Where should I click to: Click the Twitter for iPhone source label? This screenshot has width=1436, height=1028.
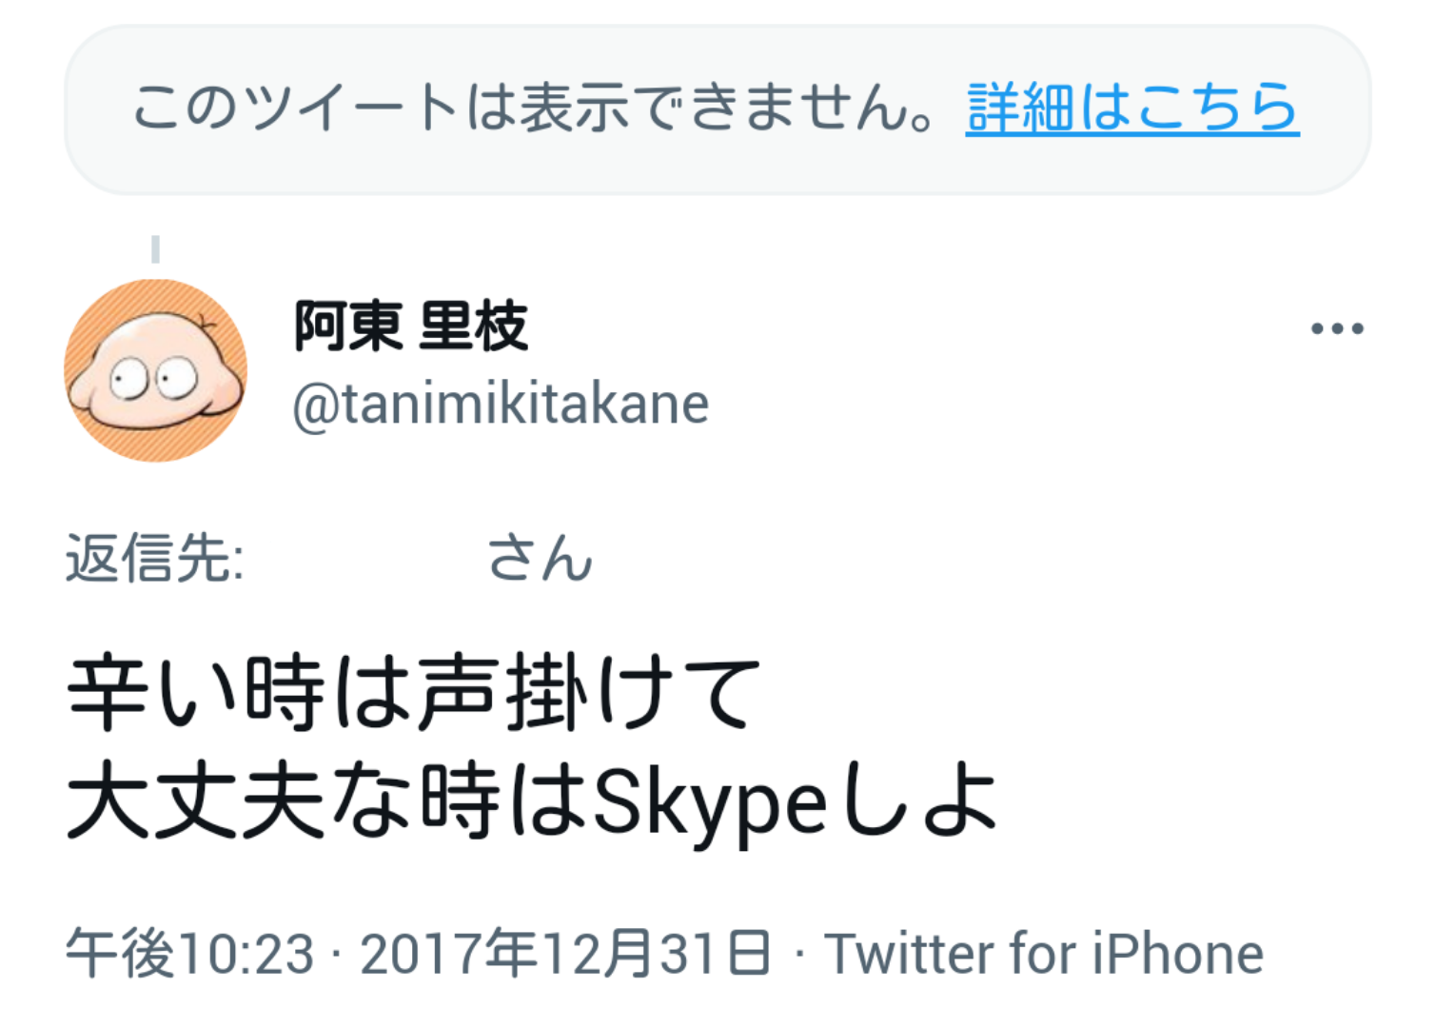1043,954
